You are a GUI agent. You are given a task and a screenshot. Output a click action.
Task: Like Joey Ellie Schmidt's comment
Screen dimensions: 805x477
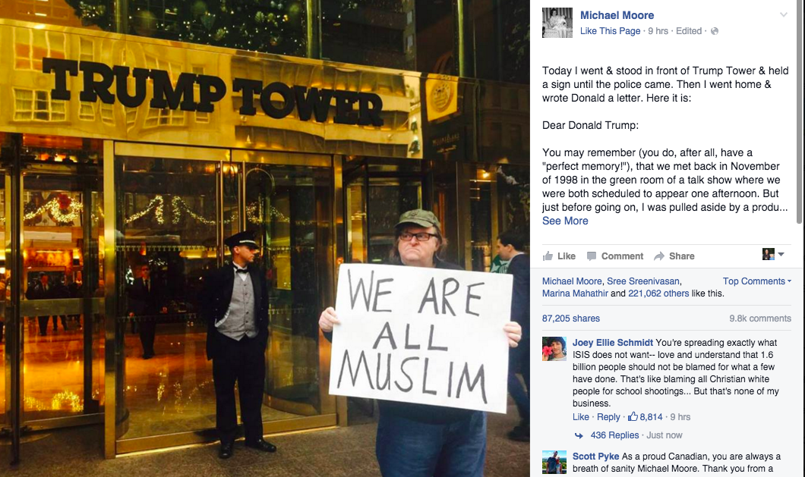click(x=581, y=417)
